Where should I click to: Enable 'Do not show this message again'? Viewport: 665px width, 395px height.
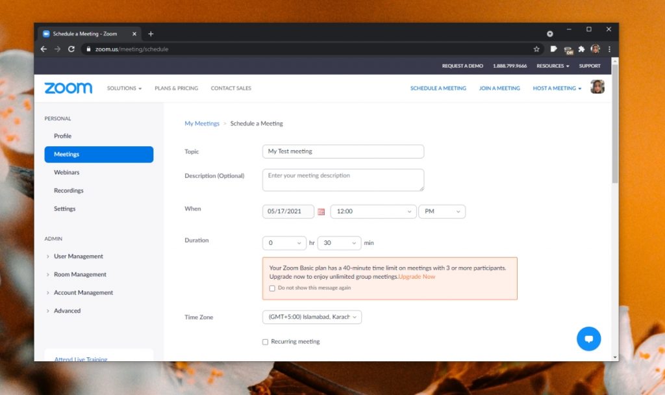[272, 288]
